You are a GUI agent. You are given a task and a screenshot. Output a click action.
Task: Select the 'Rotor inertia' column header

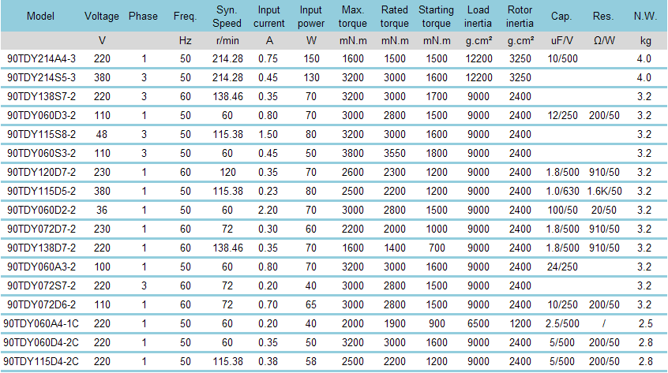click(520, 17)
